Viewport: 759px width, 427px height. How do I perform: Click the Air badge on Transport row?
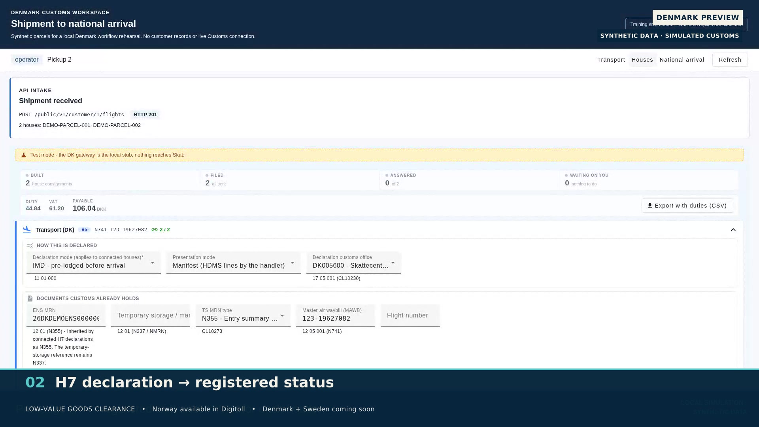click(x=84, y=230)
